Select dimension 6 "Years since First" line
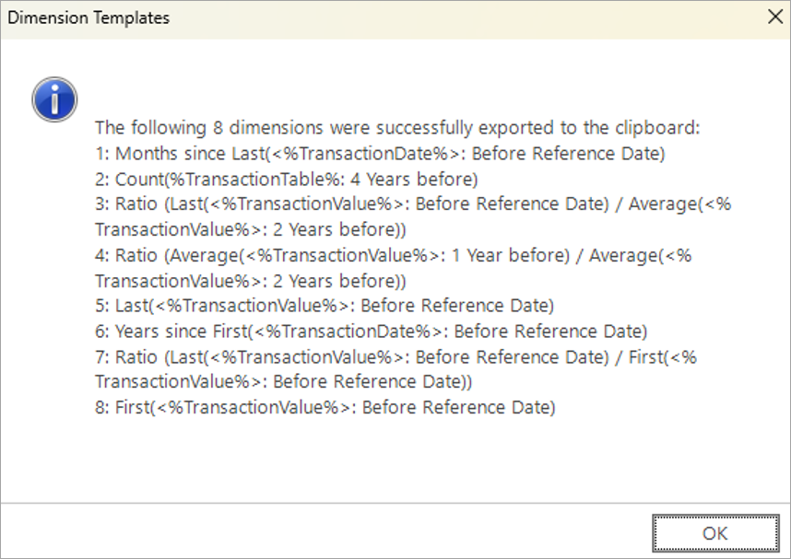Screen dimensions: 791x559 [x=371, y=331]
